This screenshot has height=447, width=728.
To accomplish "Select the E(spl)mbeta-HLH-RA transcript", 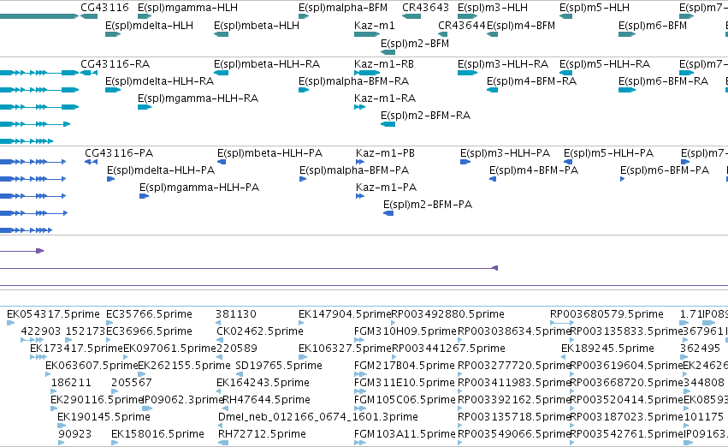I will [267, 64].
